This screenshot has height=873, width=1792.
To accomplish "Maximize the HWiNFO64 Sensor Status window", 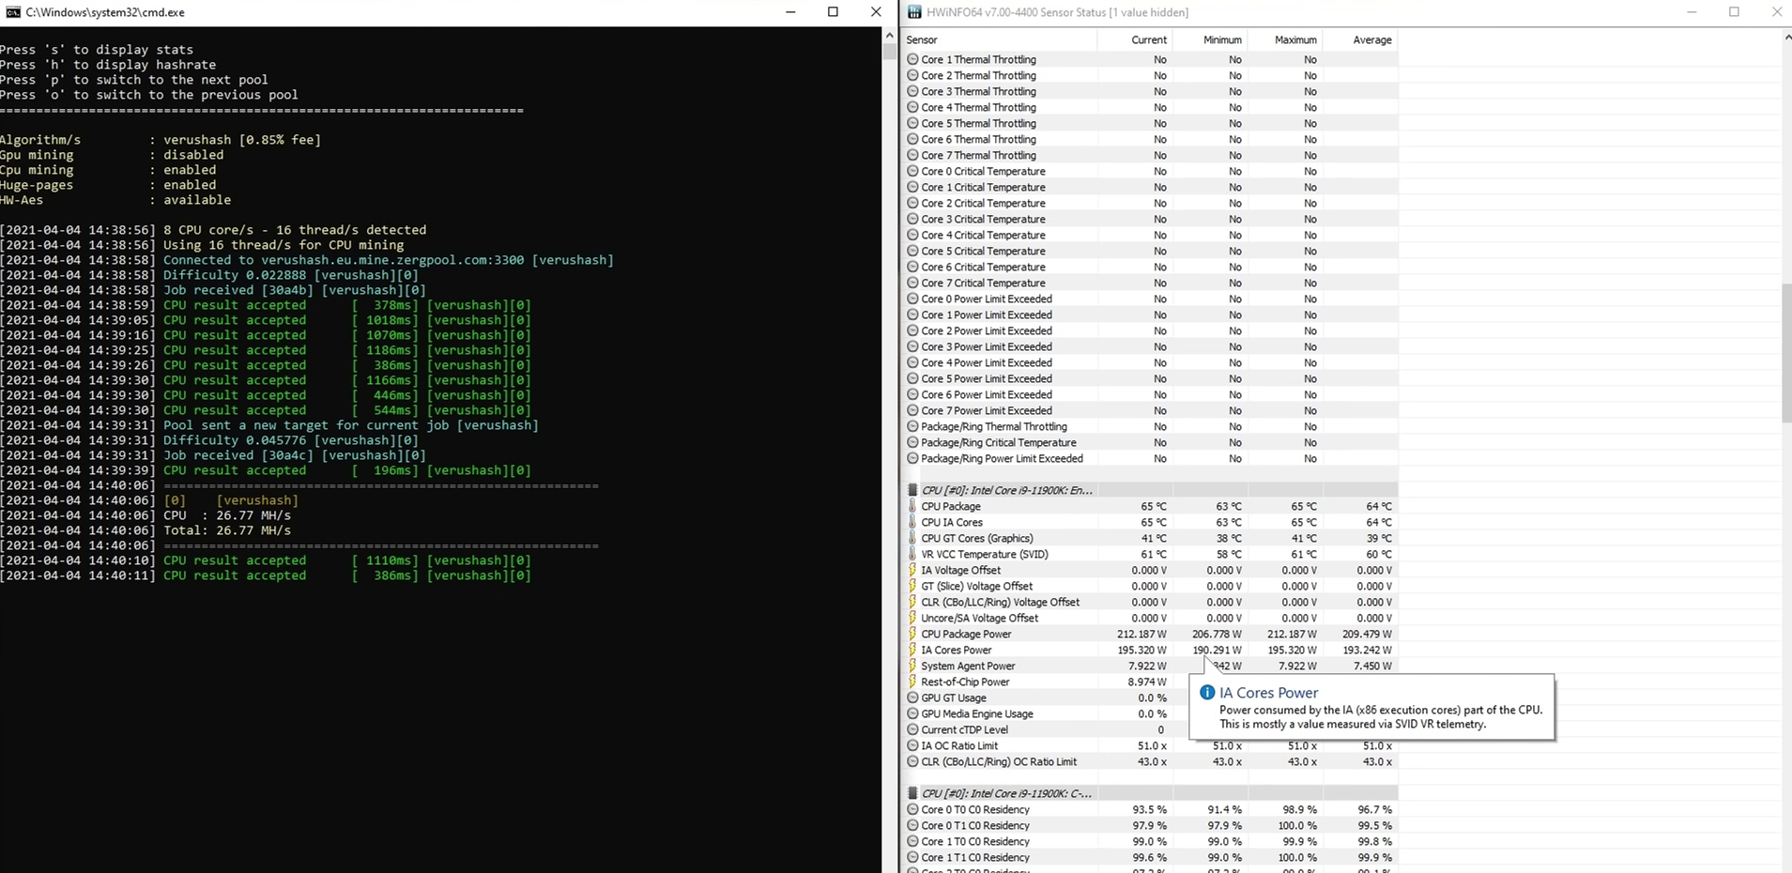I will click(1734, 12).
